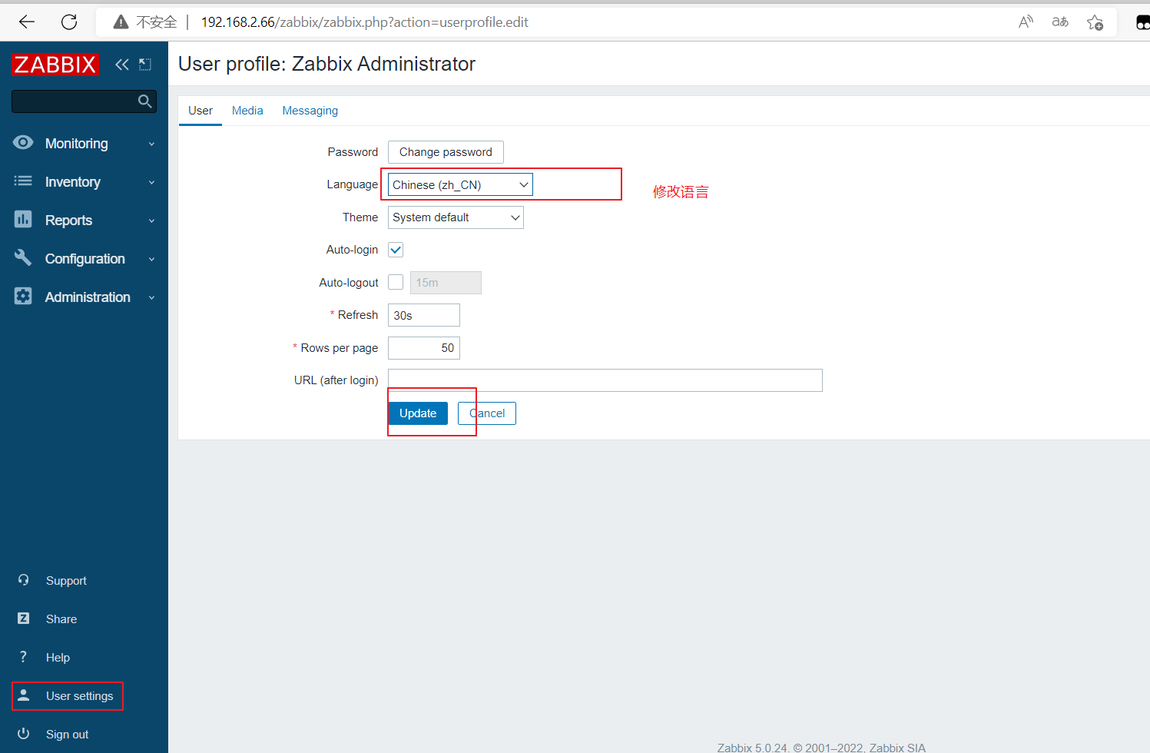This screenshot has height=753, width=1150.
Task: Open the Language dropdown
Action: click(x=460, y=185)
